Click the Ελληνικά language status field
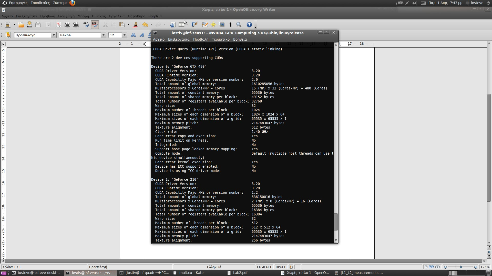 click(x=214, y=267)
